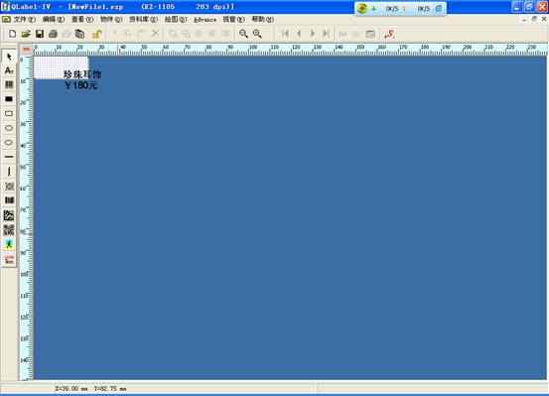
Task: Select the arrow pointer tool
Action: pos(9,57)
